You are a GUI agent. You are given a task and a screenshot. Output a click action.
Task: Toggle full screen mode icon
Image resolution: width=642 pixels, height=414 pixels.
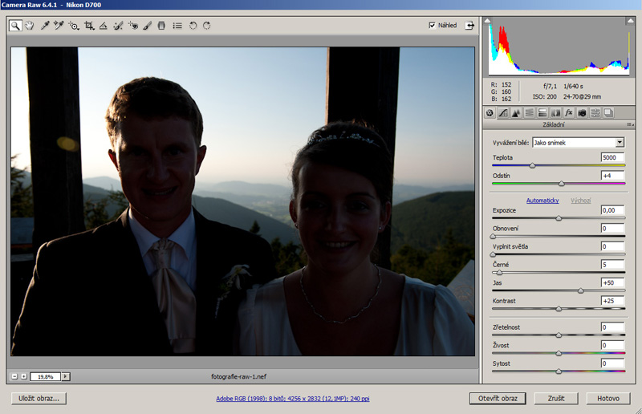click(469, 26)
